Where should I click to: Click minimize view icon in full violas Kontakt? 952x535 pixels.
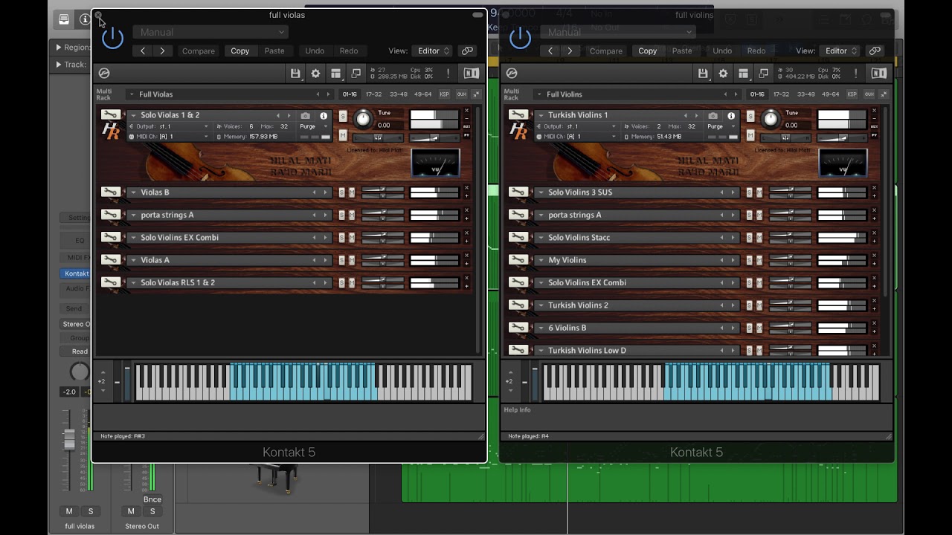point(356,74)
